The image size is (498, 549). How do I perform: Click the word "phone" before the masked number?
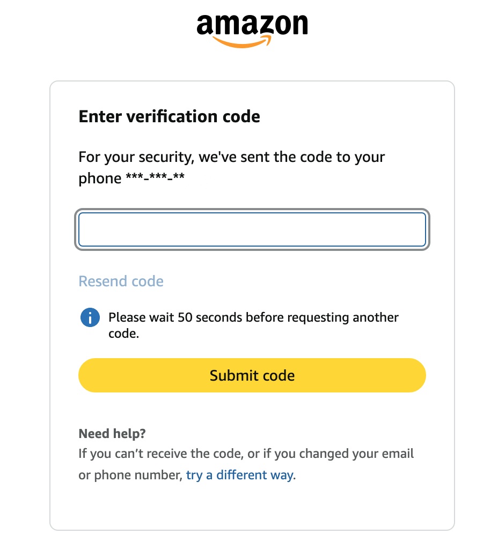point(100,178)
